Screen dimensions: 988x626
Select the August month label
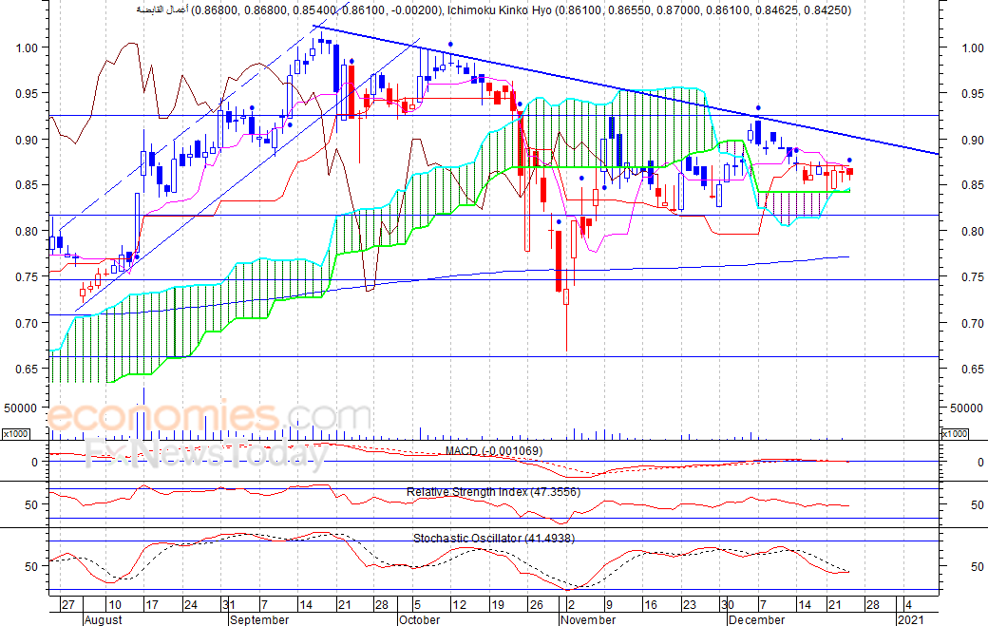point(103,619)
